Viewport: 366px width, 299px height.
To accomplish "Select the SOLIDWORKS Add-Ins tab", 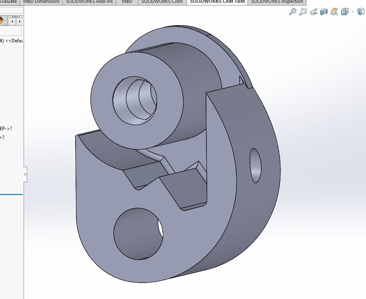I will (x=89, y=2).
